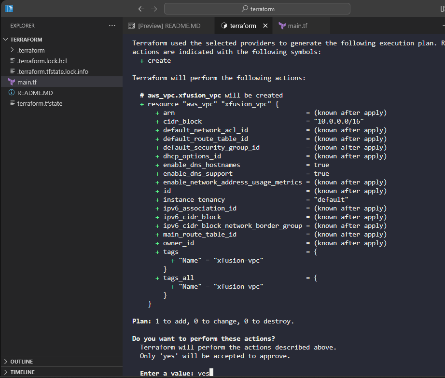Image resolution: width=445 pixels, height=378 pixels.
Task: Switch to the [Preview] README.MD tab
Action: [x=169, y=26]
